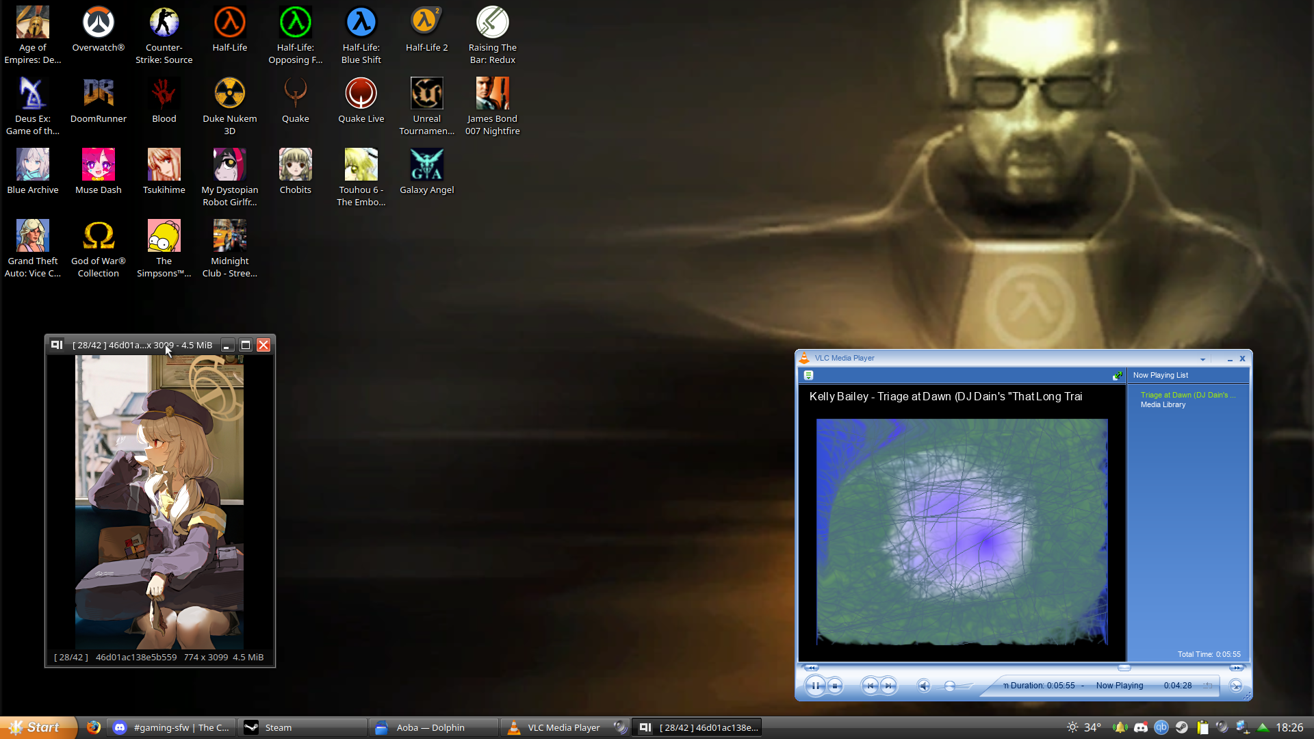Open the VLC green playlist menu icon
1314x739 pixels.
coord(808,375)
